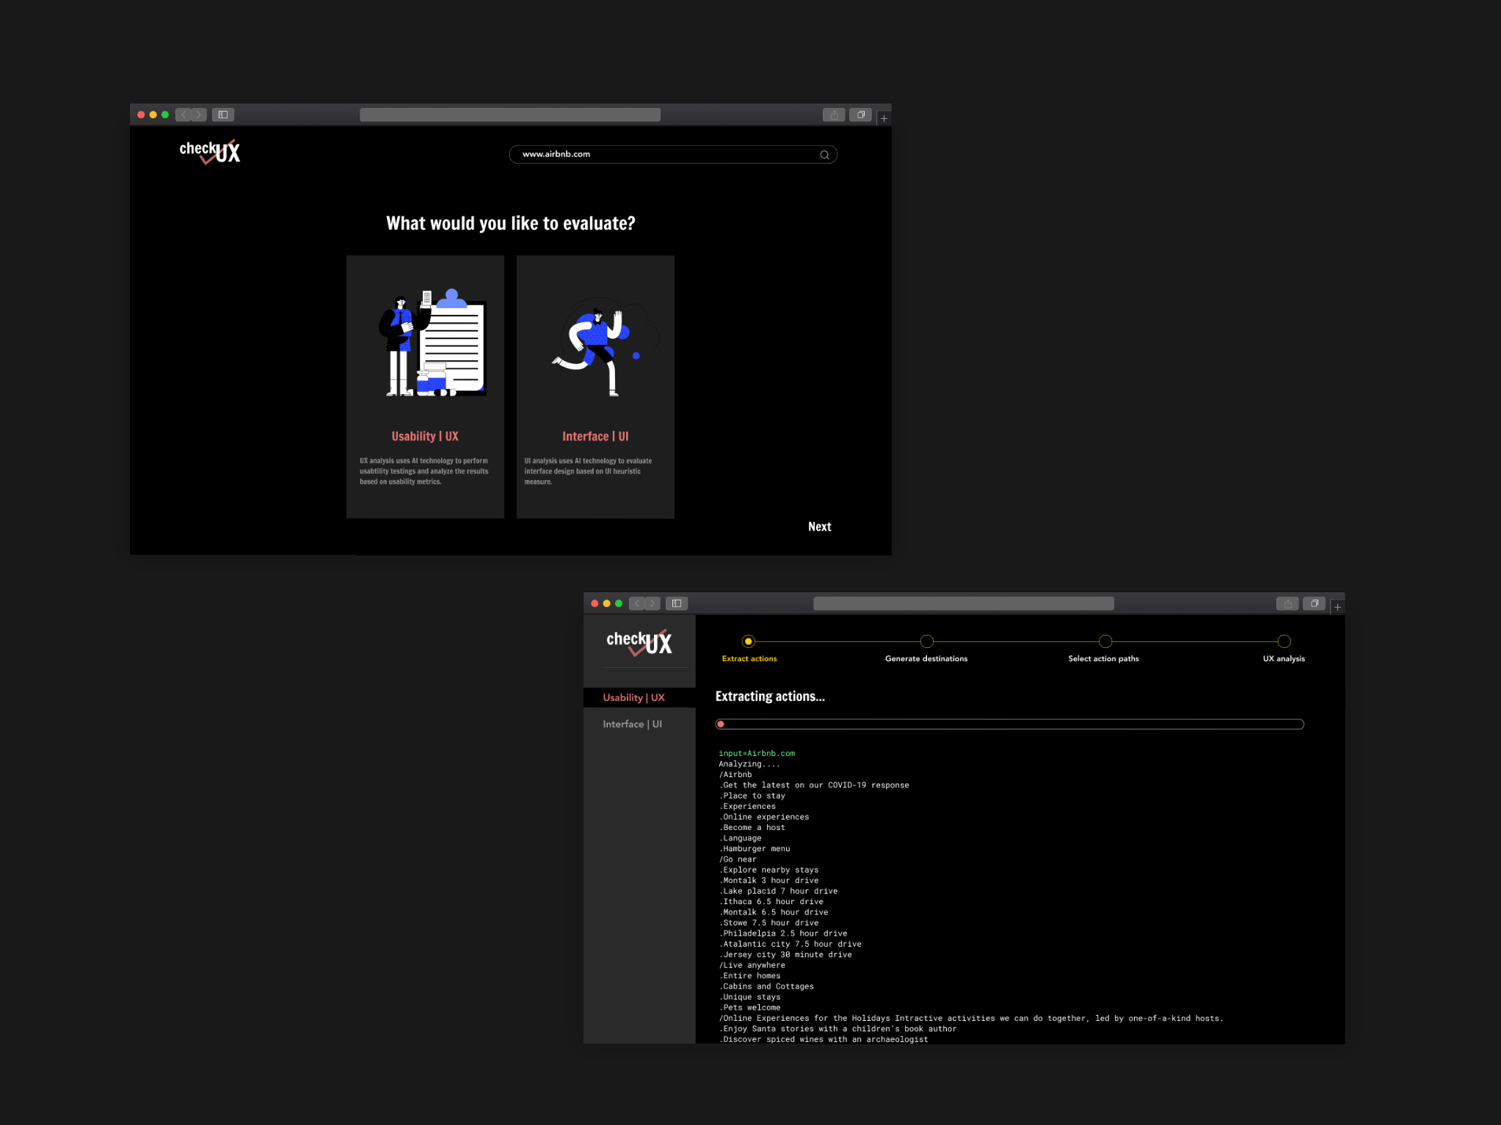Select the Select action paths step marker
Screen dimensions: 1501x1125
1105,641
